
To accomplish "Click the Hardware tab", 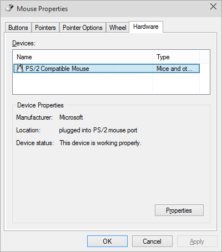I will (x=146, y=27).
